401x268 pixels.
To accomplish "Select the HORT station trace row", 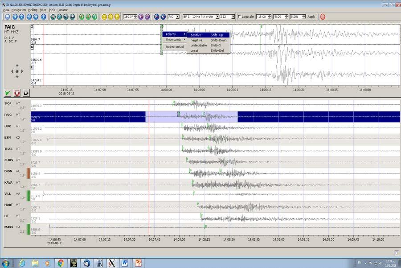I will pos(202,207).
